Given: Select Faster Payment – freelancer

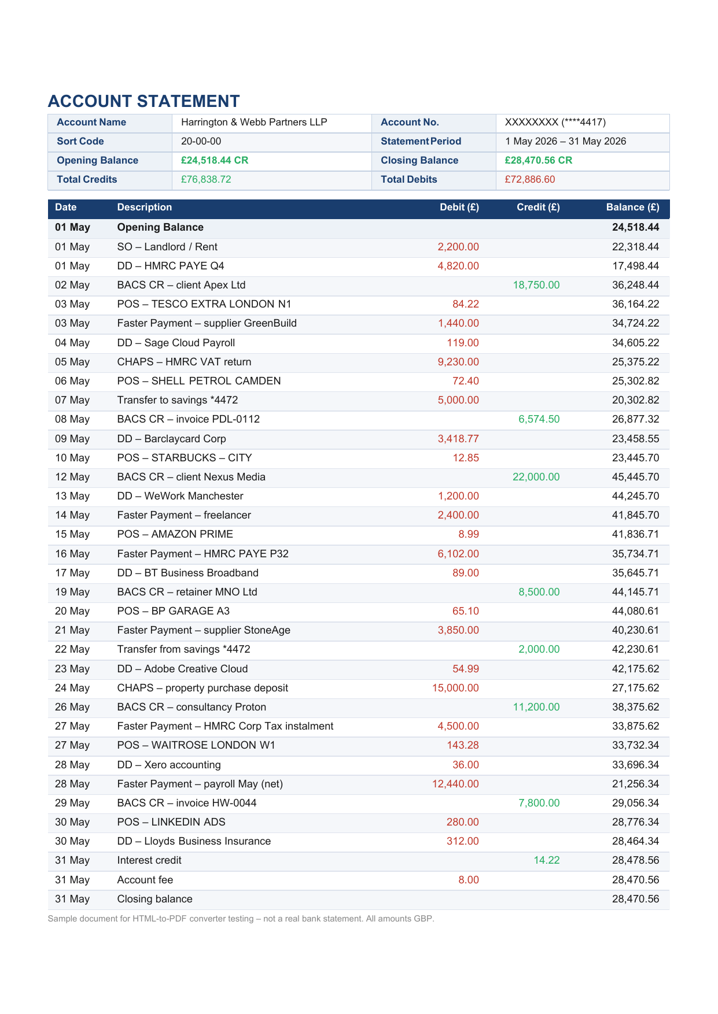Looking at the screenshot, I should (184, 515).
